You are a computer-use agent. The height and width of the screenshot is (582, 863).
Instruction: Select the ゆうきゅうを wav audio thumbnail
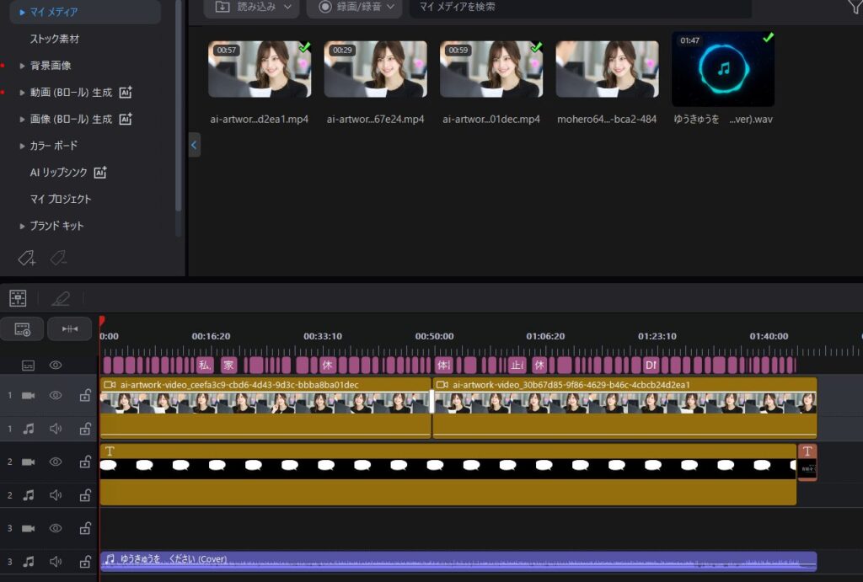pos(722,69)
